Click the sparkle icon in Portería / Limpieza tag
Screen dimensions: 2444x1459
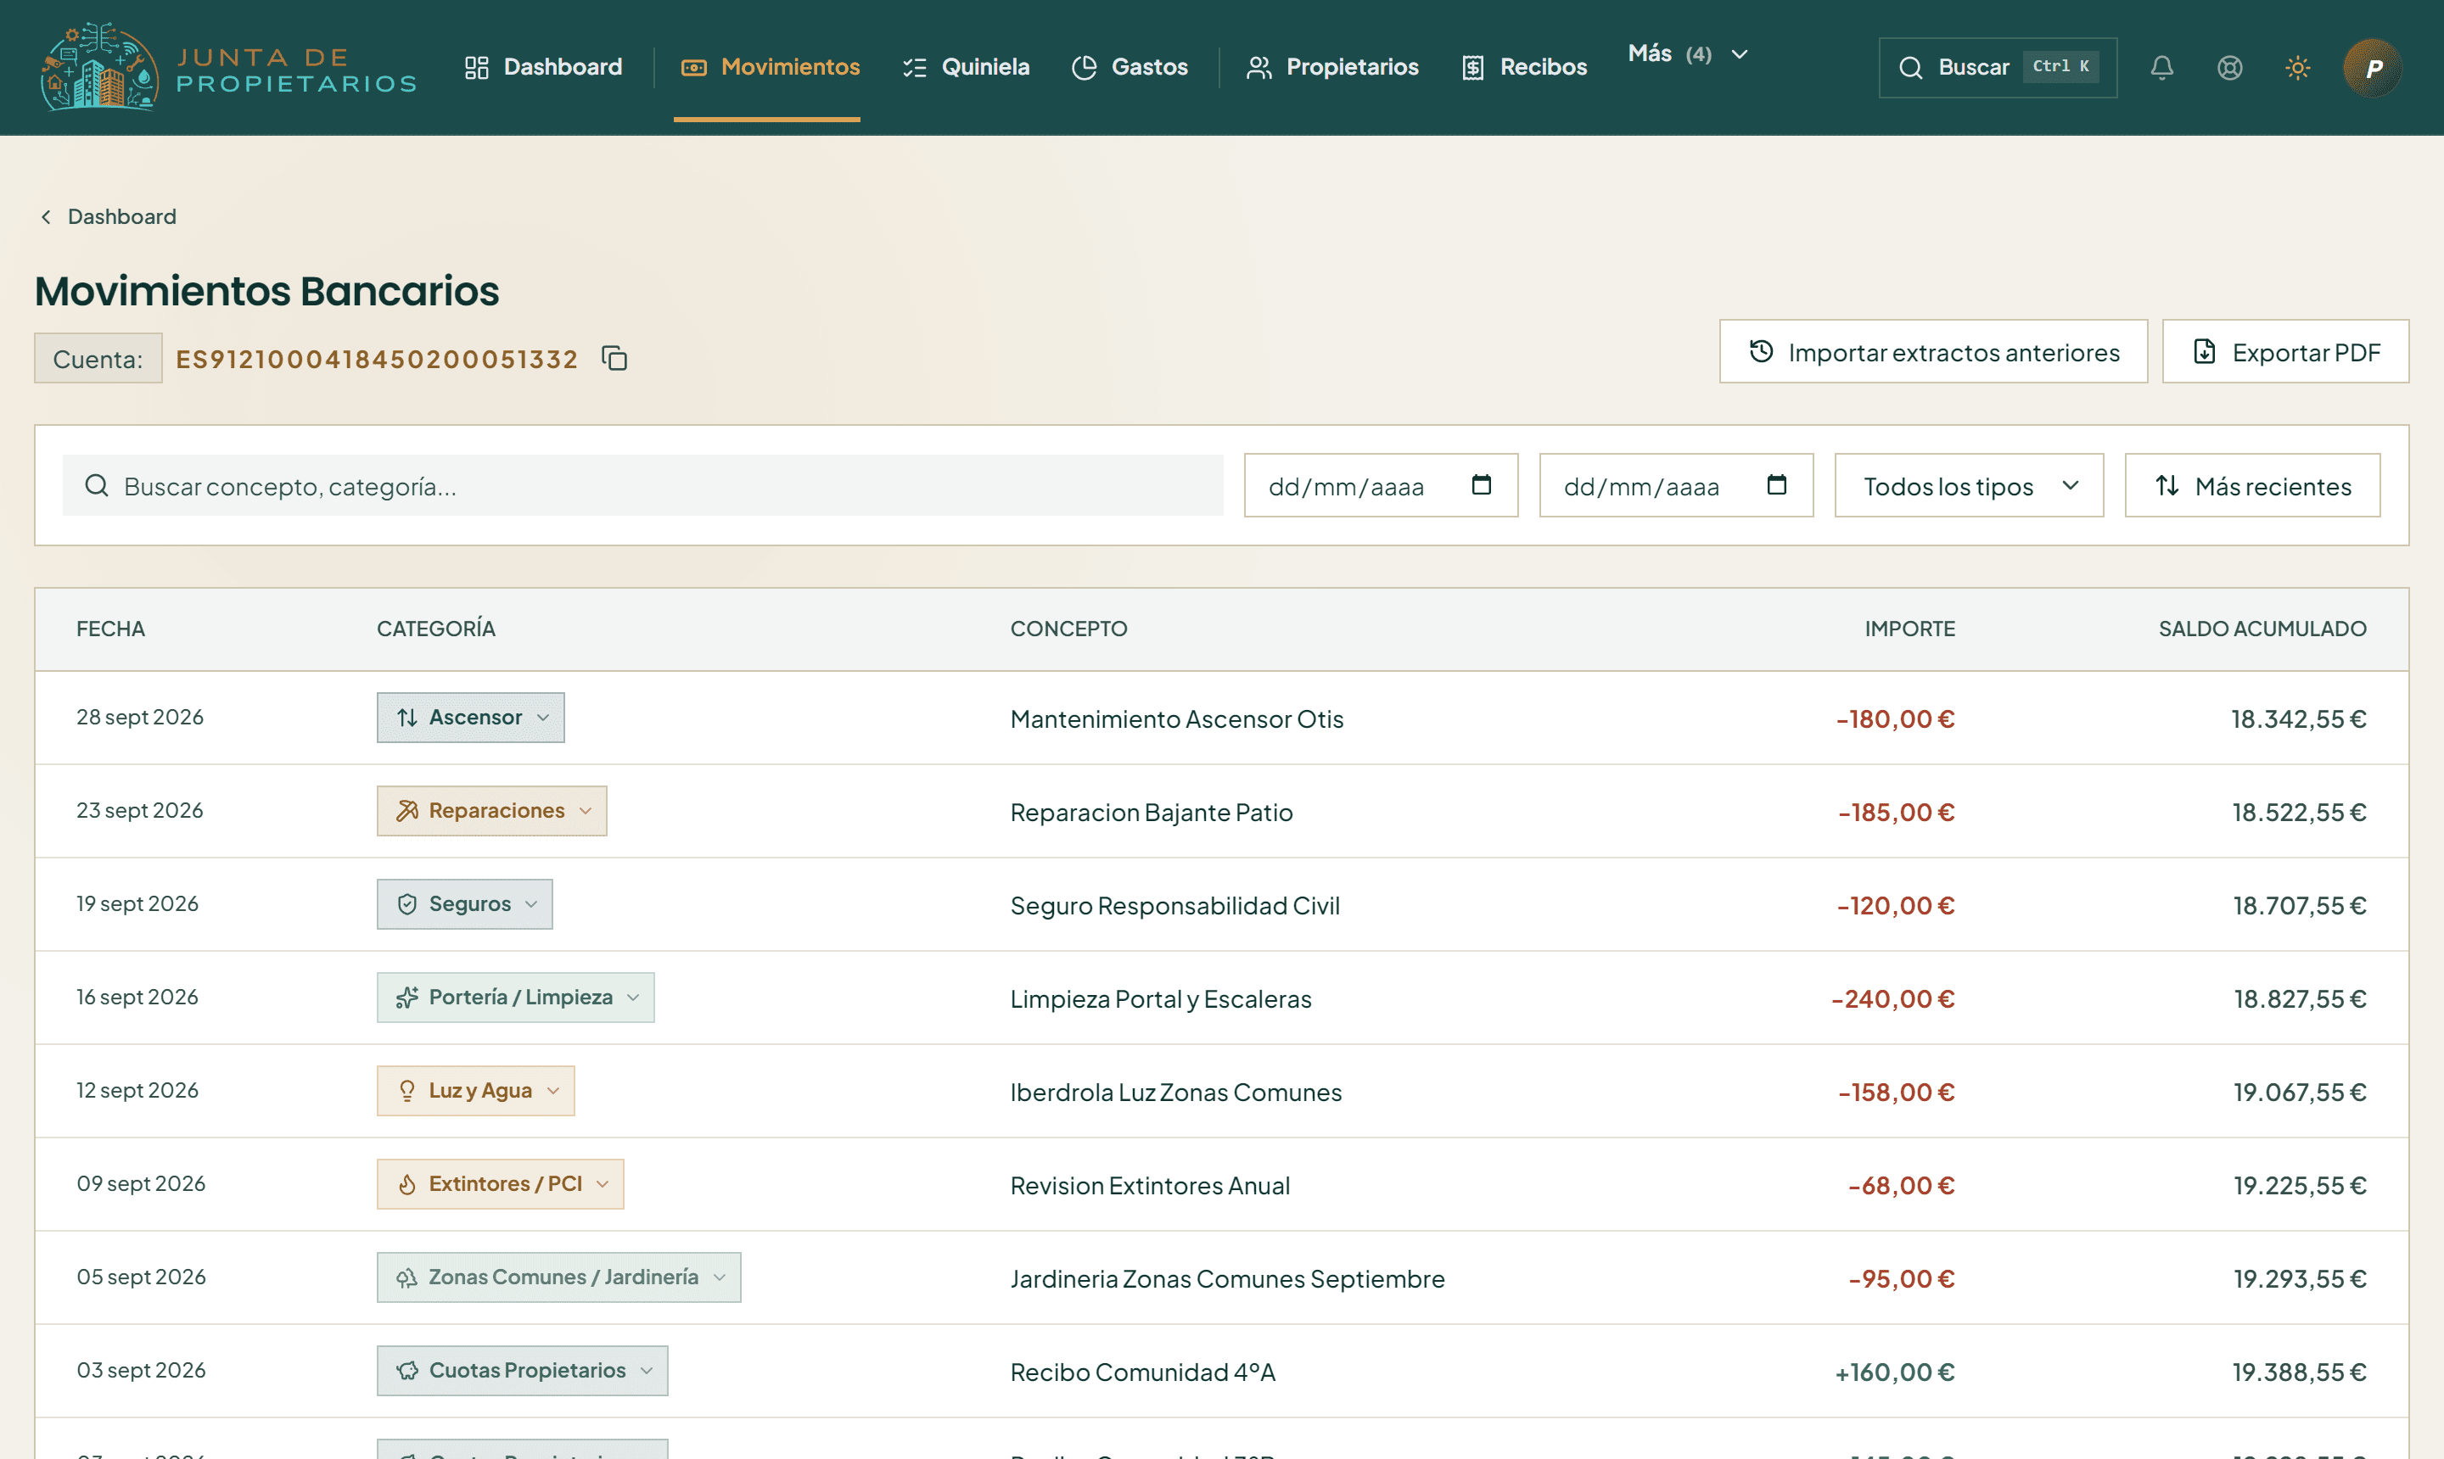point(407,998)
